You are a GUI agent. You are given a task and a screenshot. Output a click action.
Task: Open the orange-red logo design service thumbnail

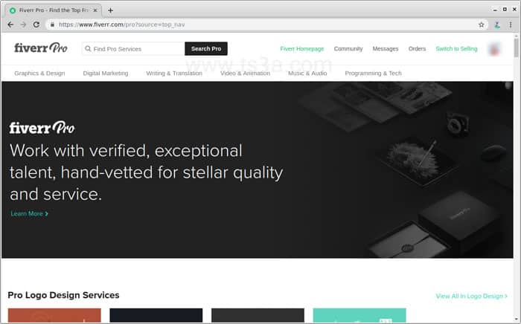[x=54, y=315]
